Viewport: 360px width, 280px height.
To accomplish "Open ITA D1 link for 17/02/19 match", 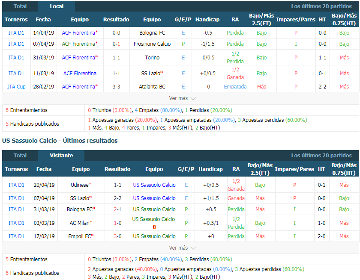I will click(16, 236).
